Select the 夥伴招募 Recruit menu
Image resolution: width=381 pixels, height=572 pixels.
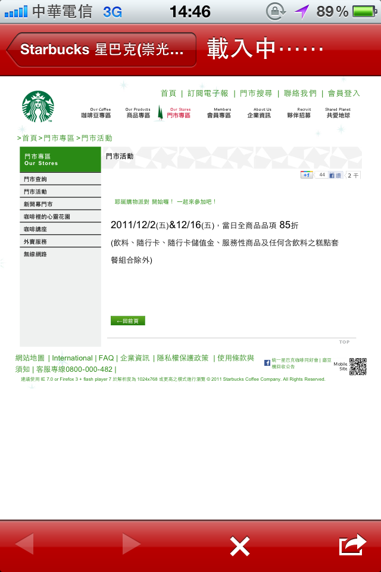point(299,113)
